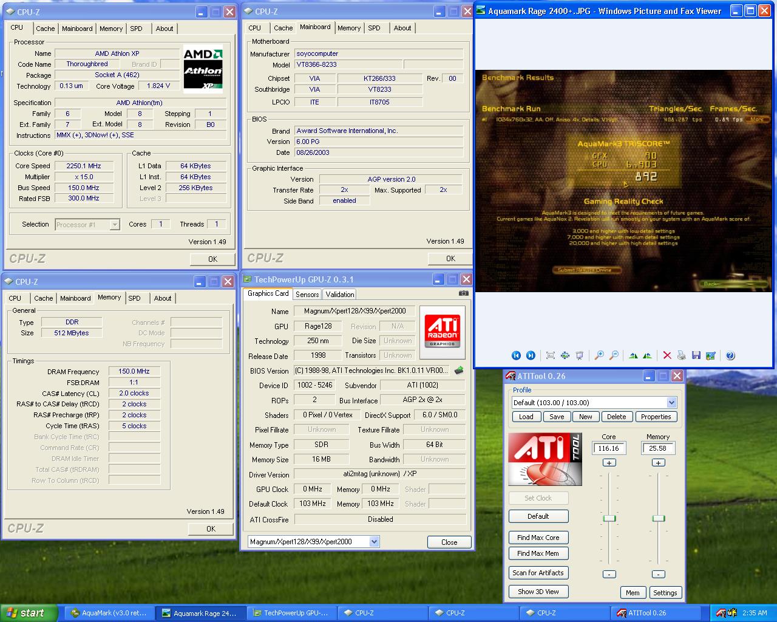Open Memory tab in top-left CPU-Z window
Image resolution: width=777 pixels, height=622 pixels.
111,29
